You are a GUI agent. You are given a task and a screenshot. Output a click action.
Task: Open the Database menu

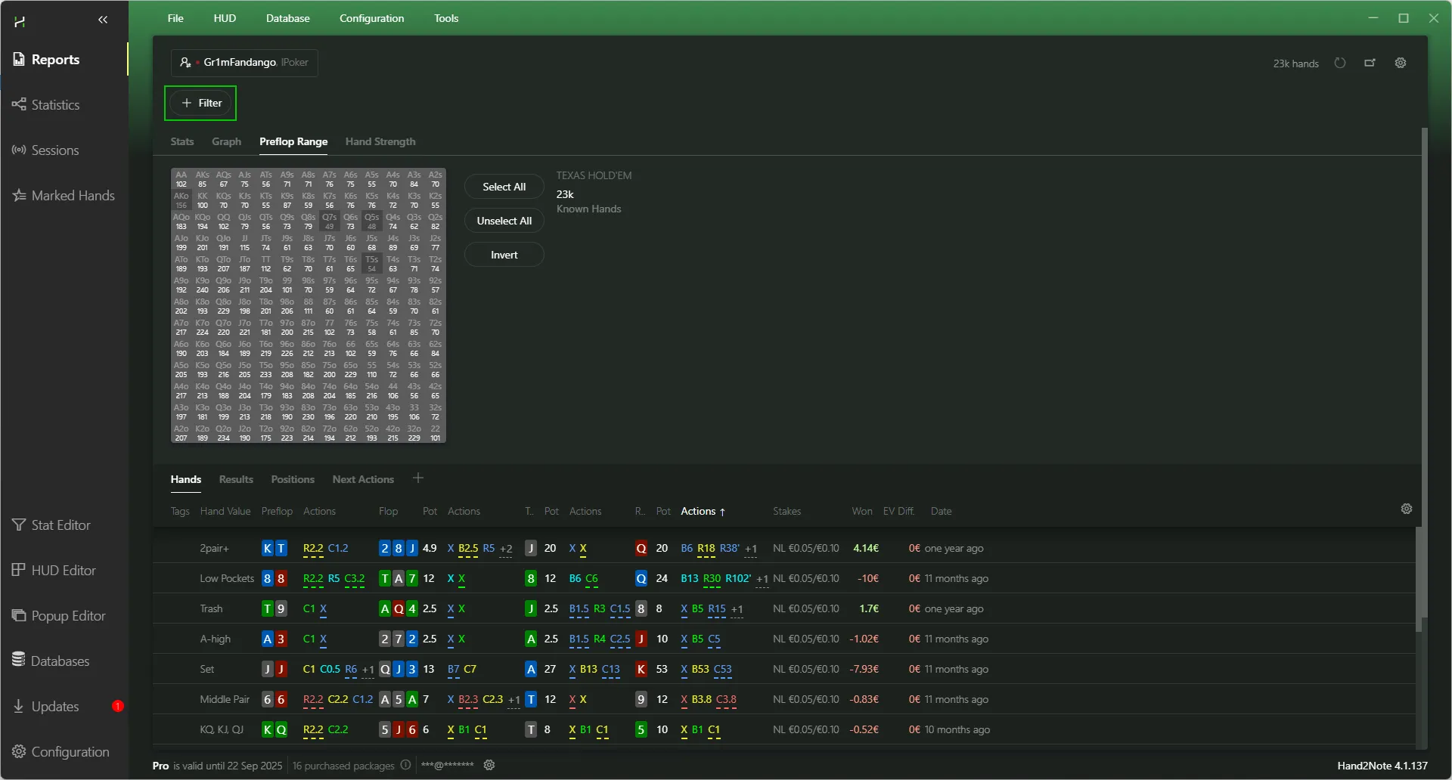pyautogui.click(x=287, y=18)
